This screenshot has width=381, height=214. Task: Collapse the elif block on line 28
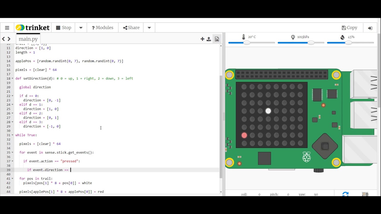click(x=12, y=122)
